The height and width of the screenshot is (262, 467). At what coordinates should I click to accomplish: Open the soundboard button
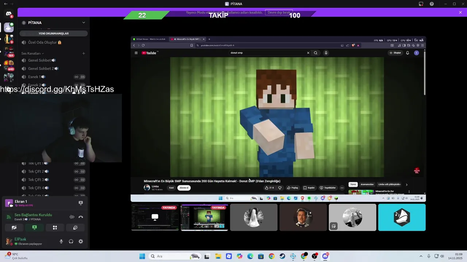(75, 227)
